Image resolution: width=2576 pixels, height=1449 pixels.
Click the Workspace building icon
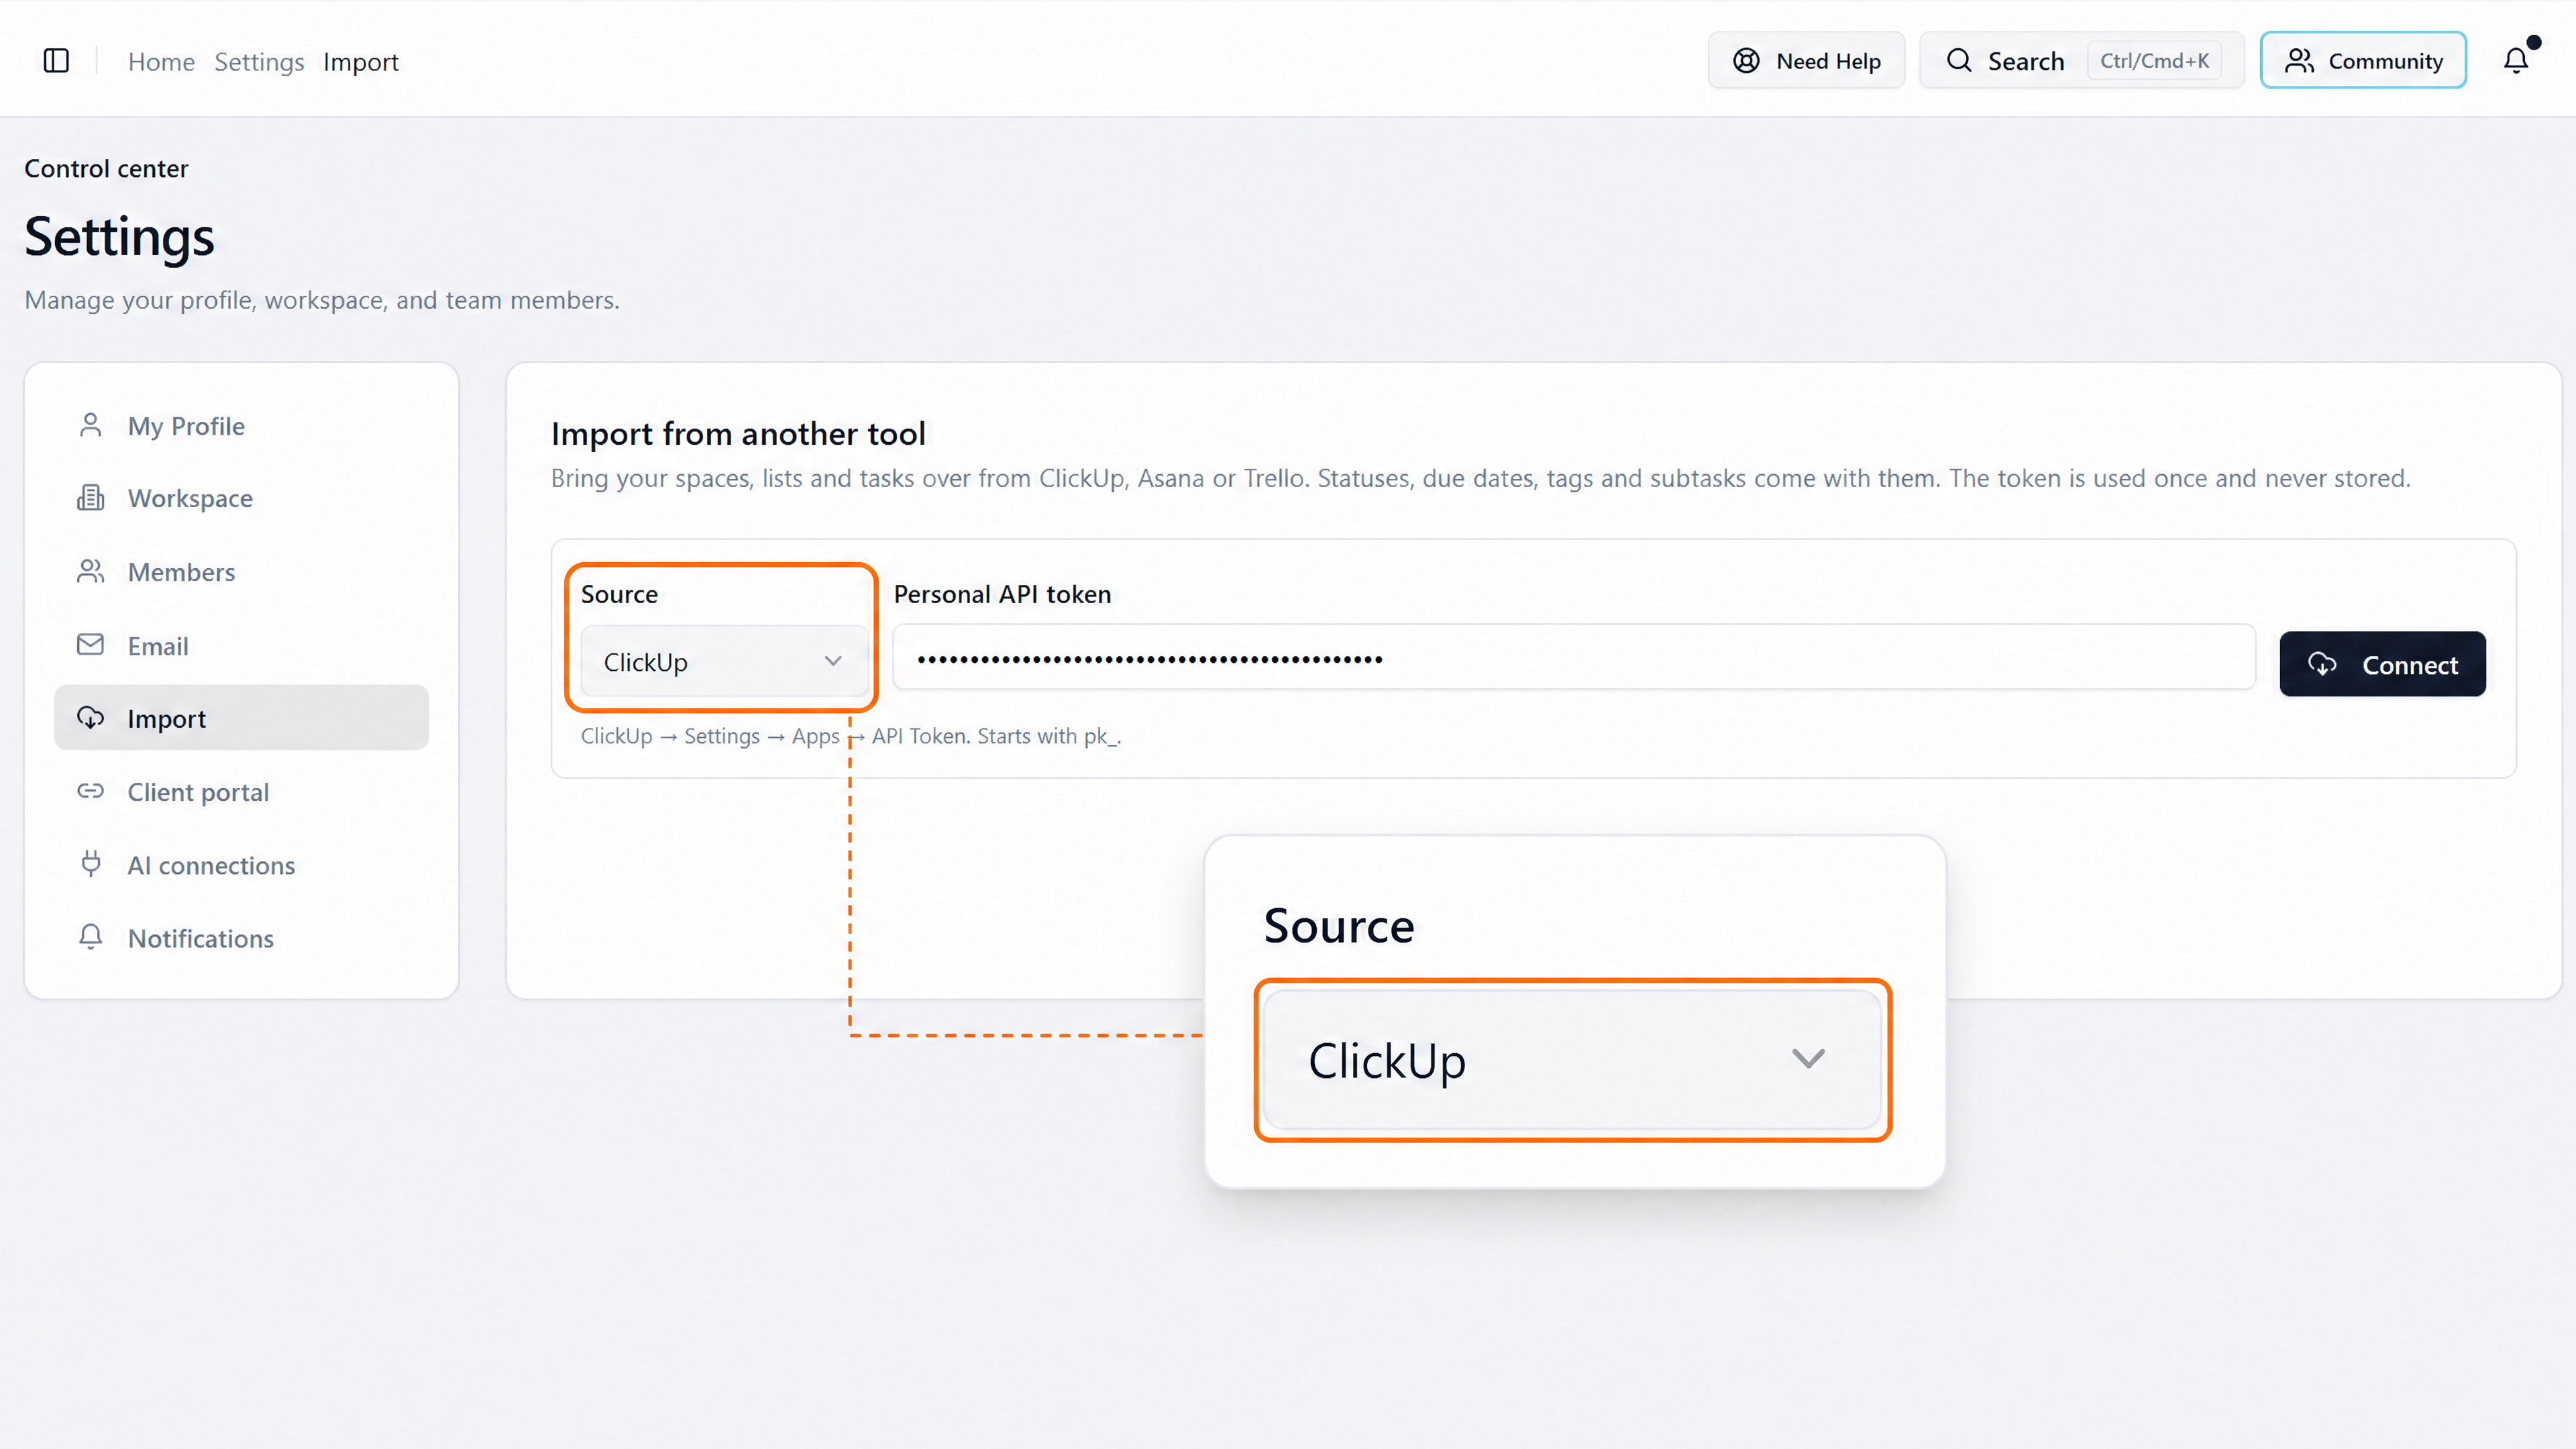click(90, 497)
